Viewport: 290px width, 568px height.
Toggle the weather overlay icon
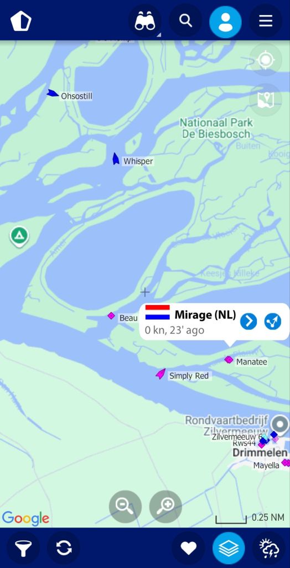click(x=270, y=548)
